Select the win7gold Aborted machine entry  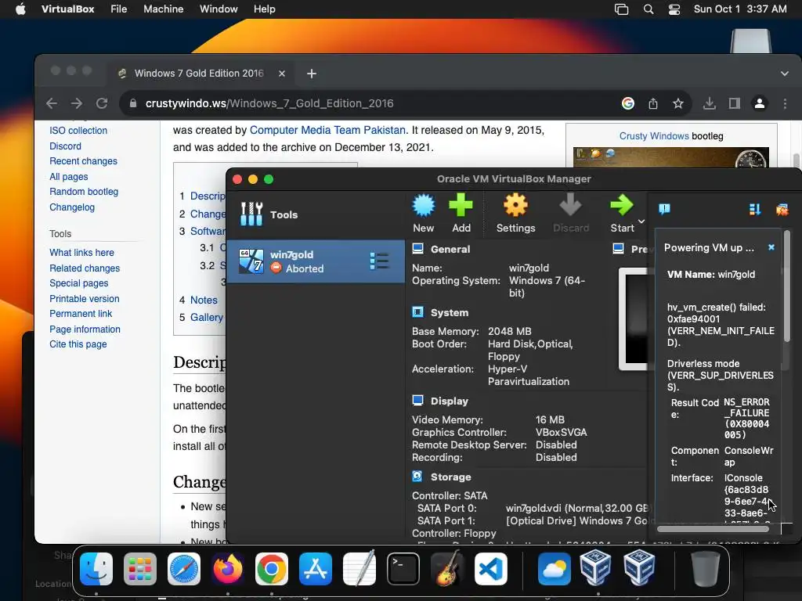pyautogui.click(x=315, y=261)
